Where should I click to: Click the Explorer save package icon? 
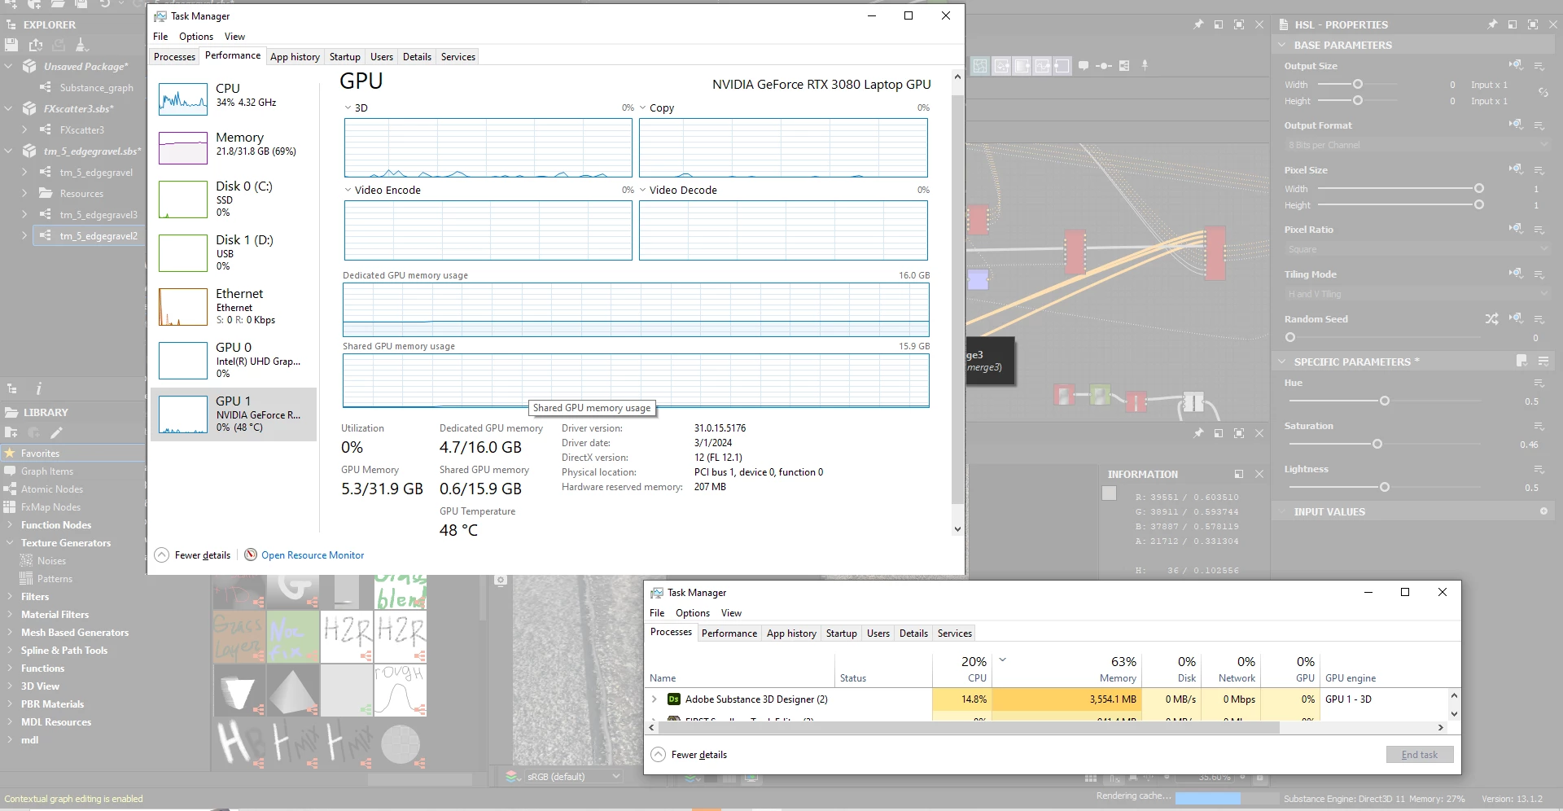(x=11, y=46)
